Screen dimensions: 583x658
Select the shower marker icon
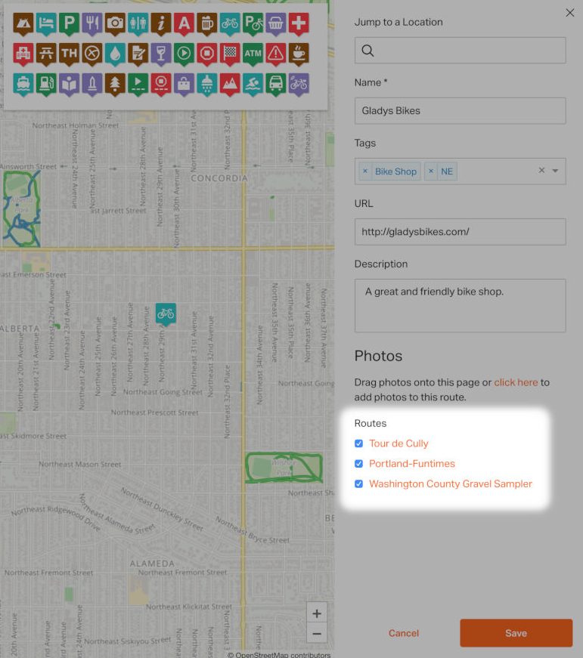206,84
